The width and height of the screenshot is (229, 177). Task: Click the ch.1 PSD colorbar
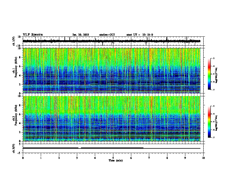pyautogui.click(x=209, y=74)
